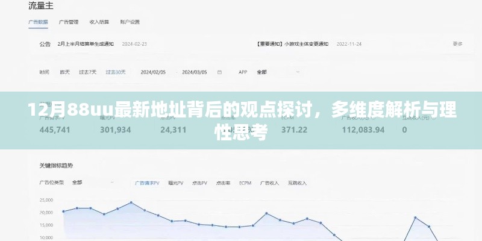Screen dimensions: 482x241
Task: Click the start date field 2024/02/05
Action: pos(153,72)
